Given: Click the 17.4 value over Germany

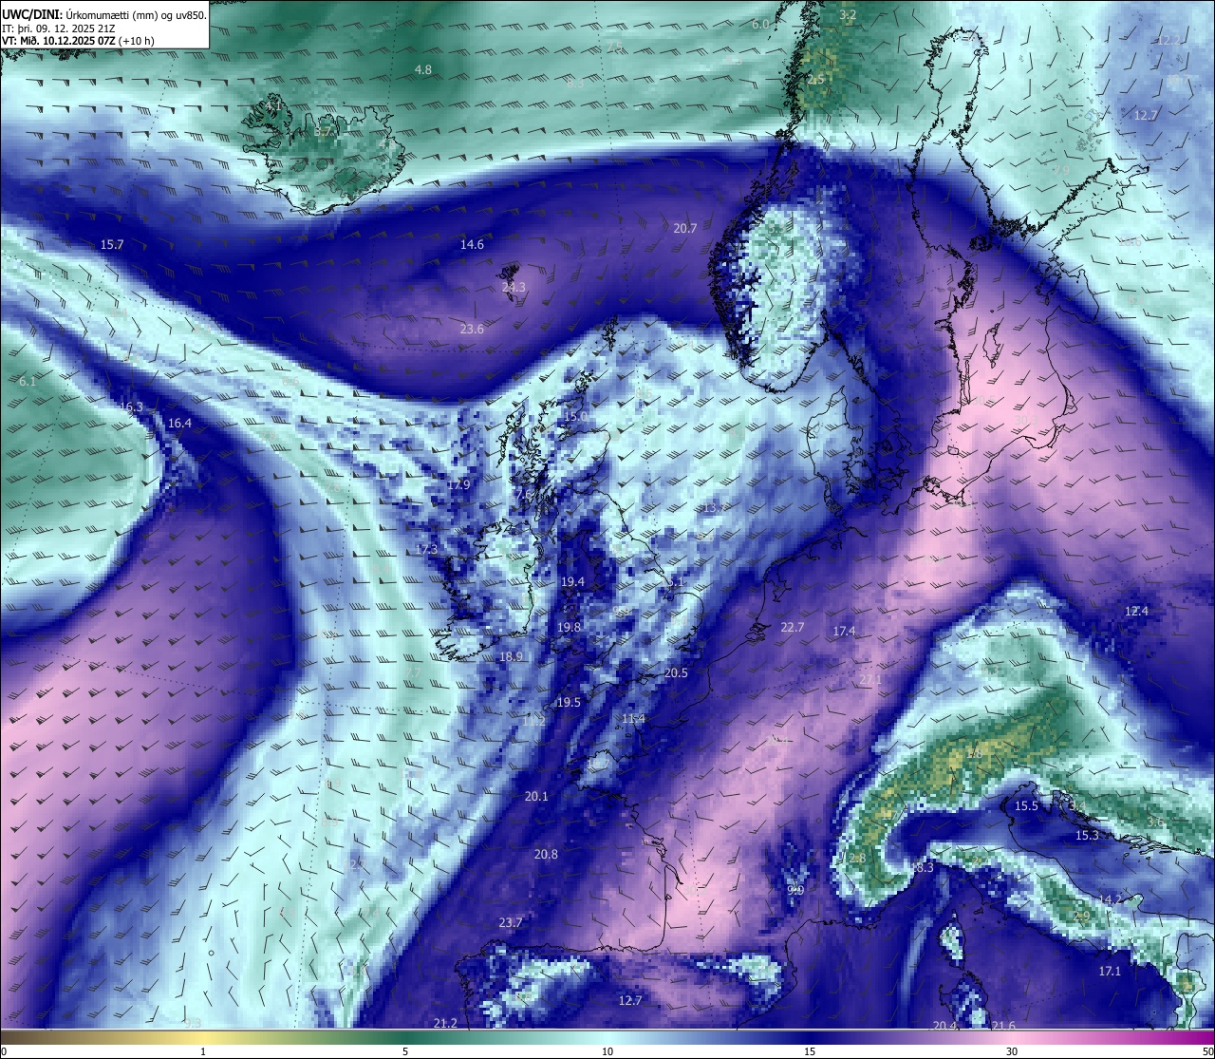Looking at the screenshot, I should (x=844, y=632).
